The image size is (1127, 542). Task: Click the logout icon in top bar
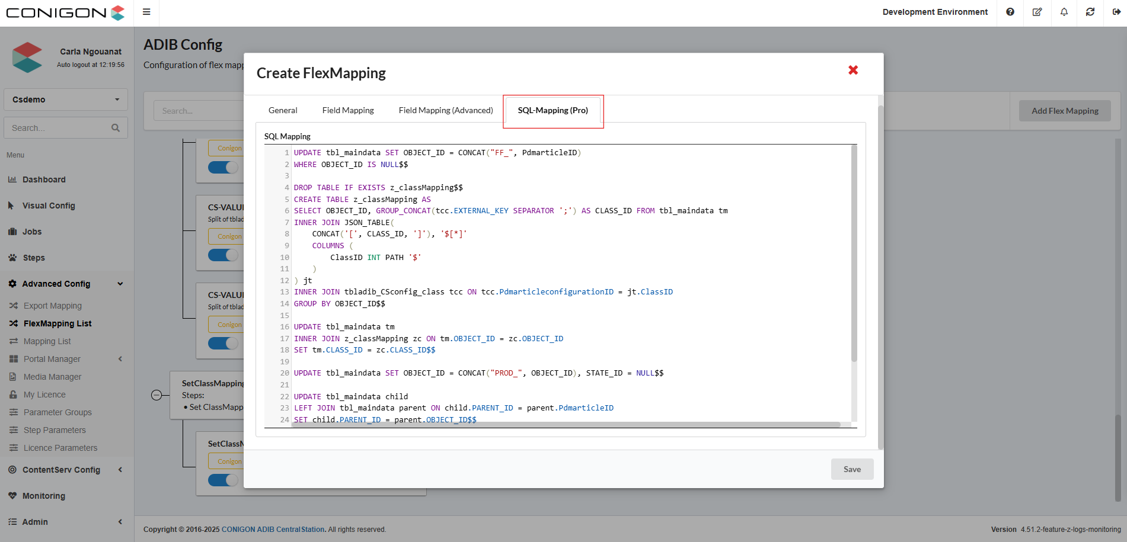(x=1116, y=12)
